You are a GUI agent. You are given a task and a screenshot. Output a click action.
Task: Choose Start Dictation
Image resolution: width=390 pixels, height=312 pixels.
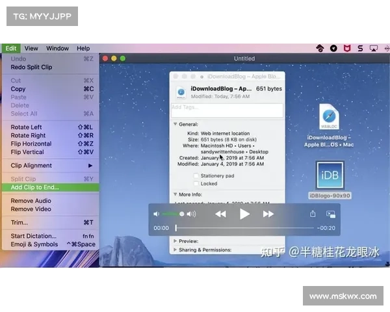51,236
